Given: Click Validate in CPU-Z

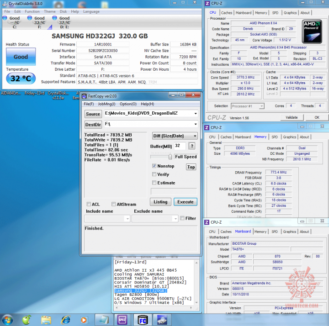Looking at the screenshot, I should click(x=292, y=117).
